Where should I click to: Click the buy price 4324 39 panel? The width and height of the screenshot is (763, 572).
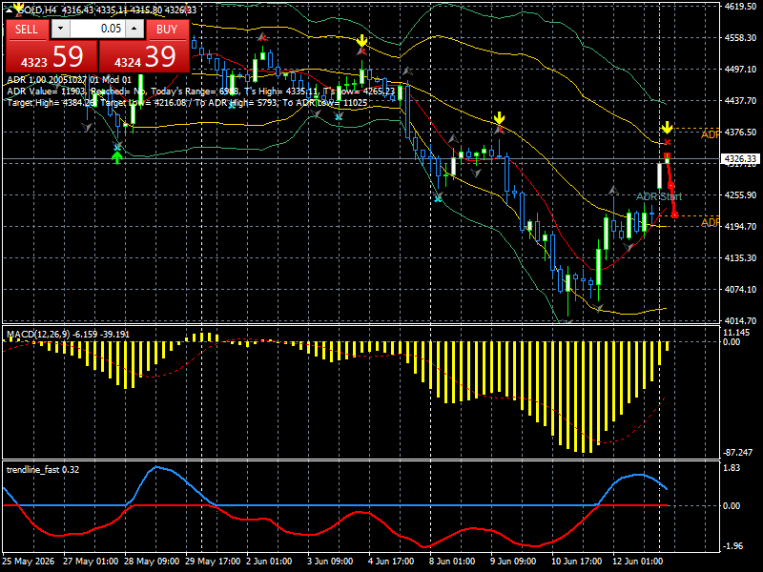(x=145, y=56)
